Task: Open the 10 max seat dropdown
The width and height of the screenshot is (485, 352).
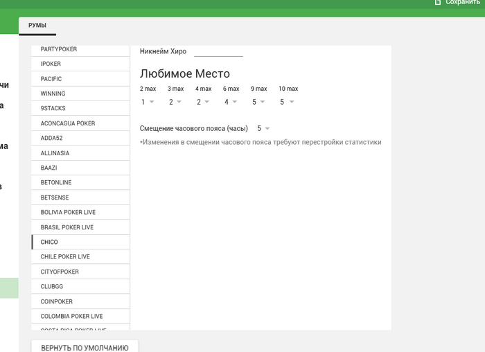Action: click(x=287, y=102)
